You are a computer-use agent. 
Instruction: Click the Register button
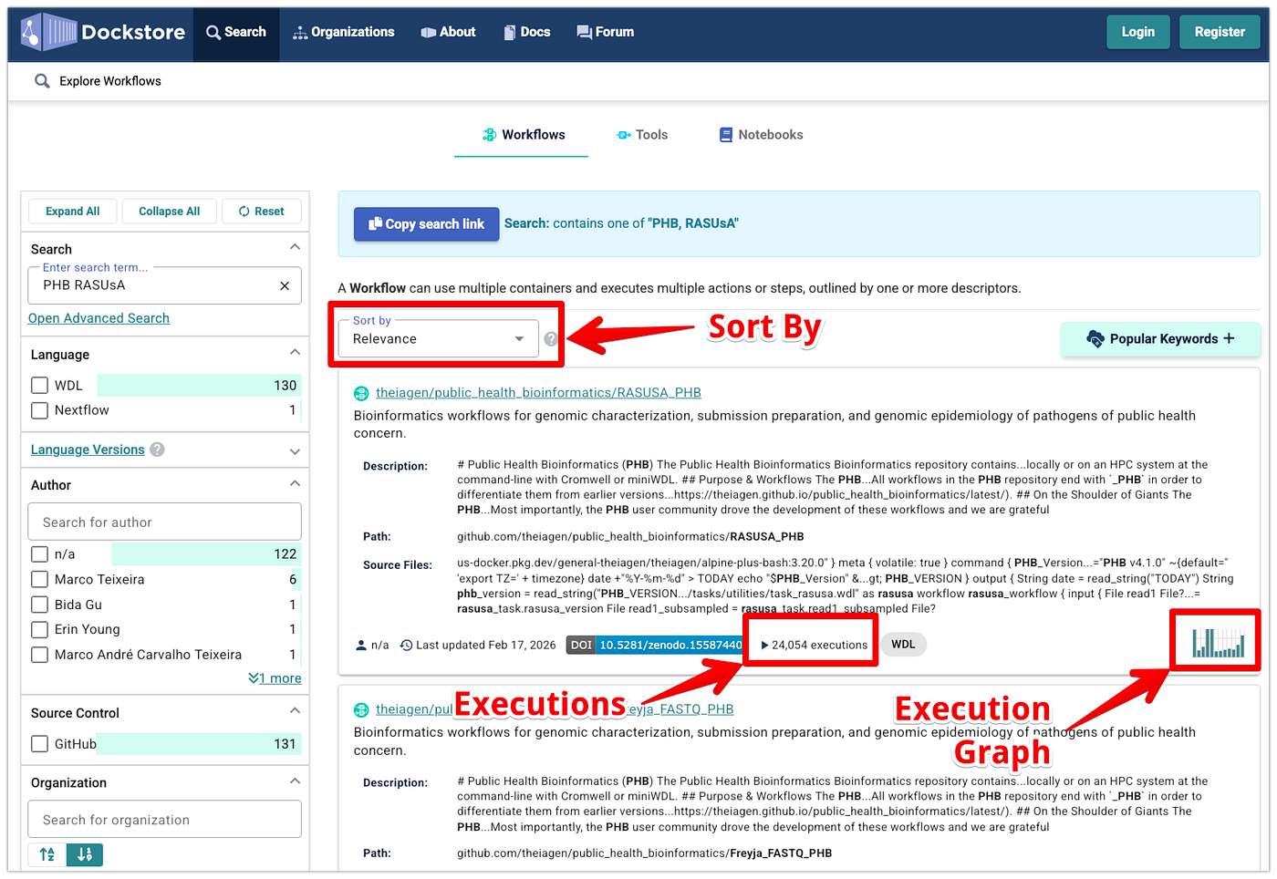point(1220,32)
